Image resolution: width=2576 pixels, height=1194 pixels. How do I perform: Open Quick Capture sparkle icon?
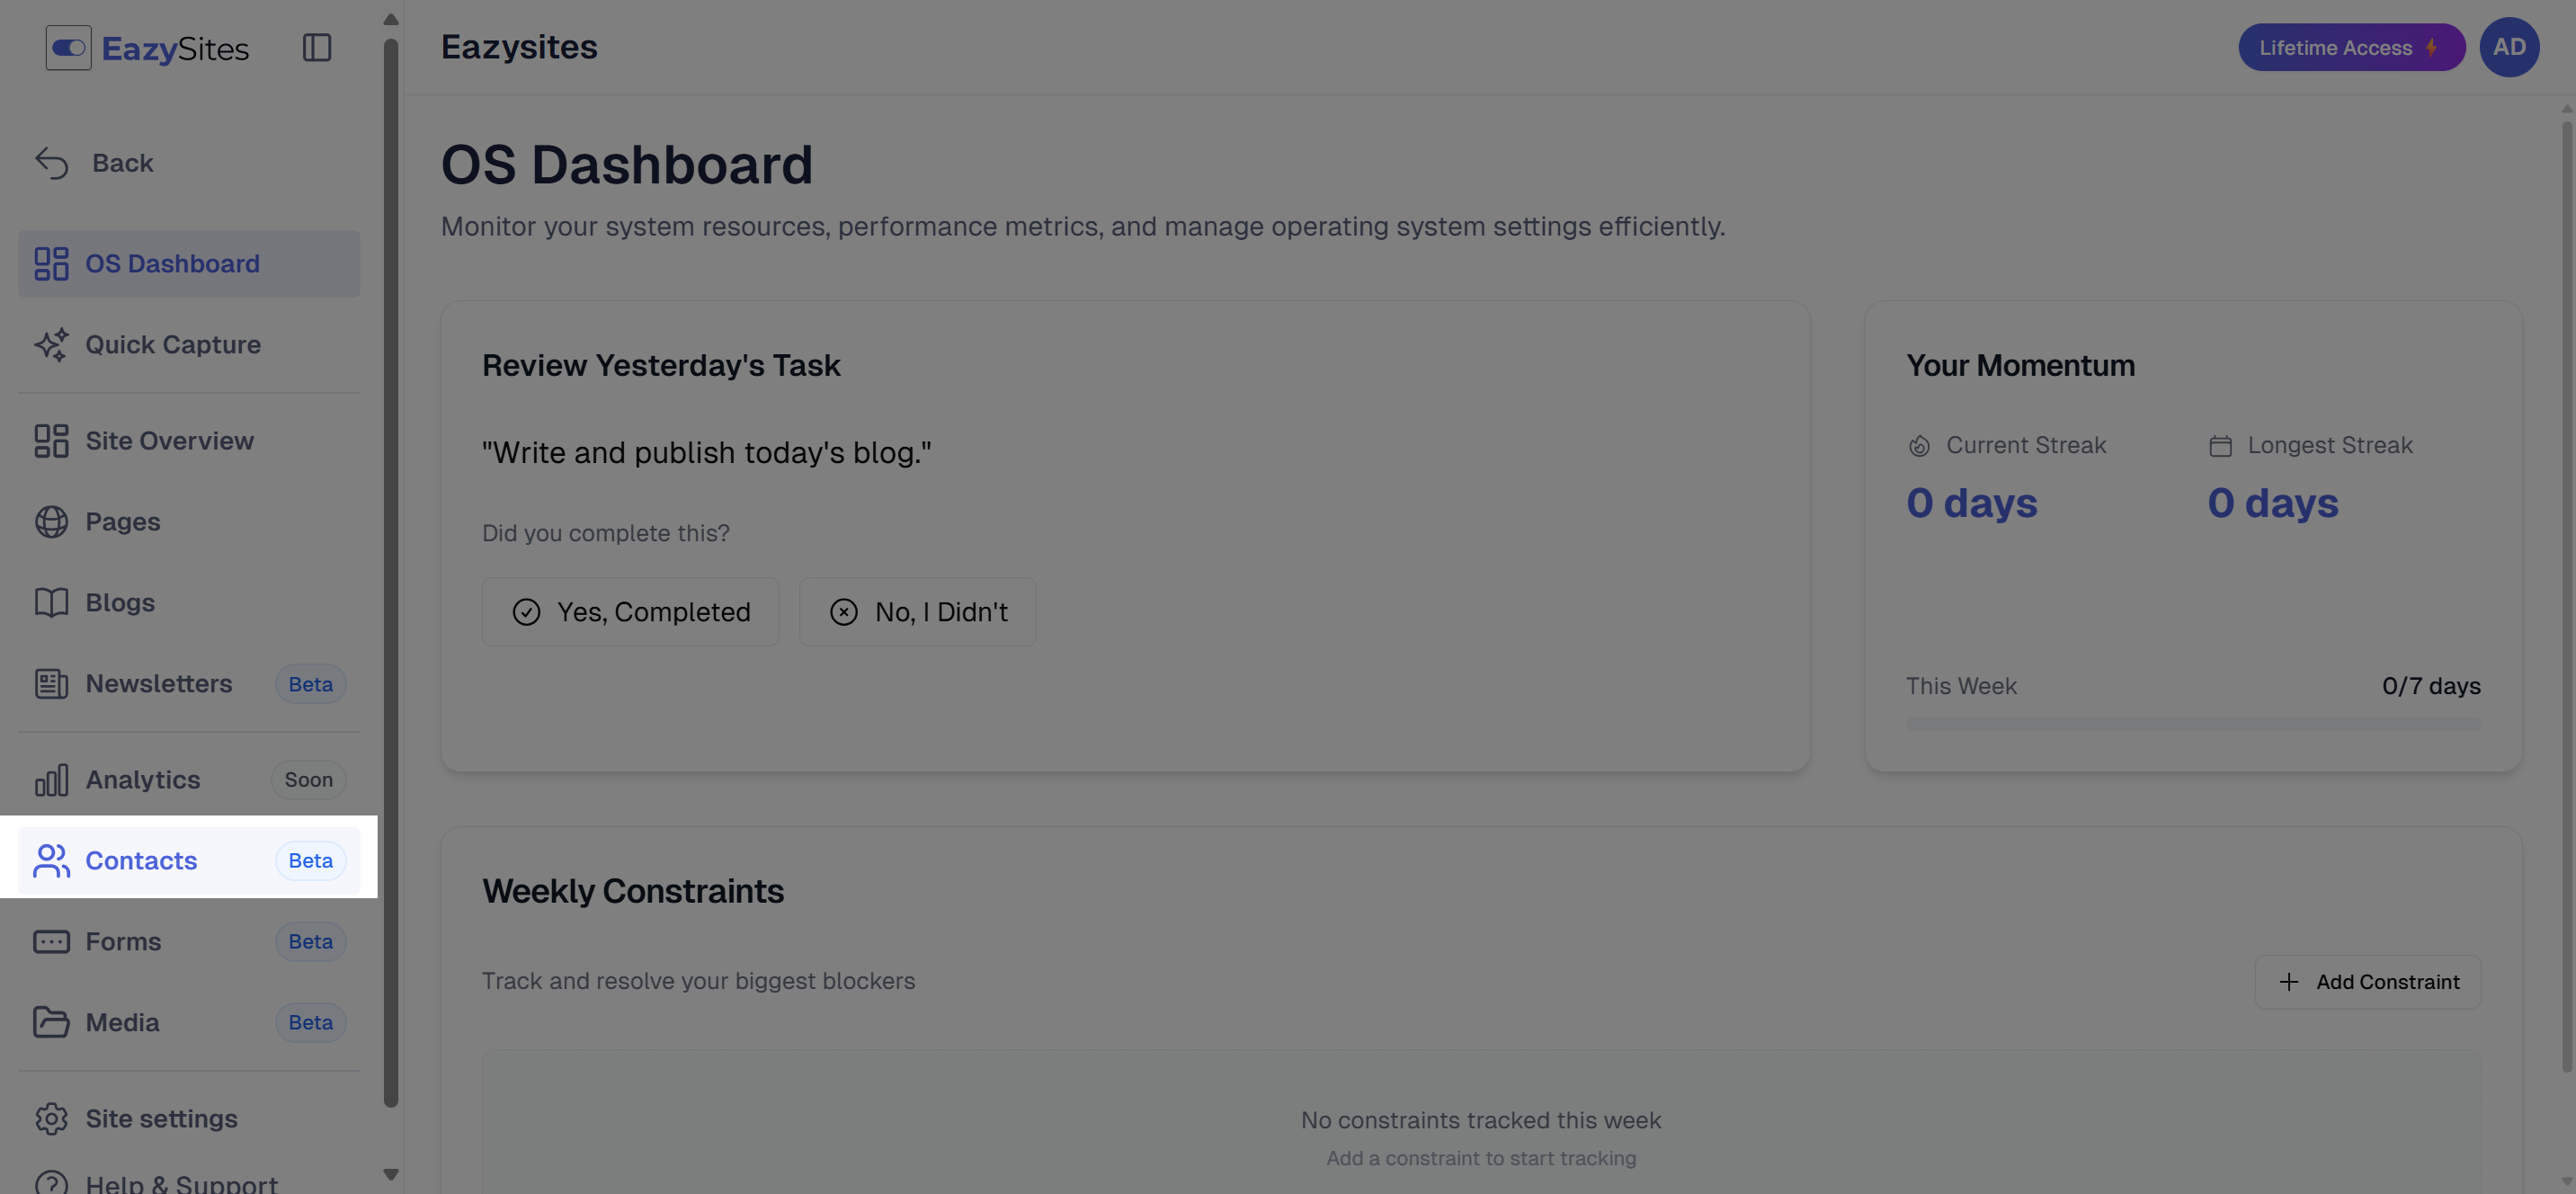[x=52, y=345]
